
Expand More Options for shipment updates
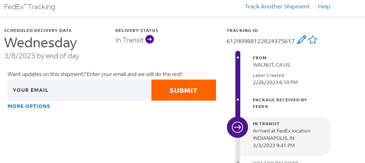[29, 106]
